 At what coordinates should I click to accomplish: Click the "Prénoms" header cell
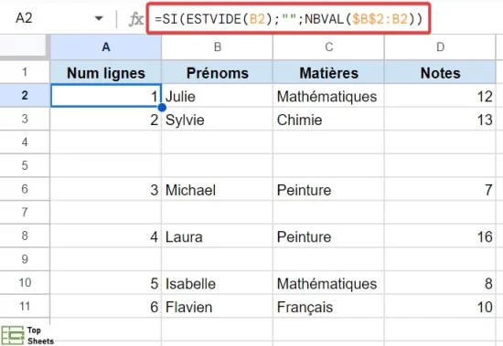click(x=217, y=72)
